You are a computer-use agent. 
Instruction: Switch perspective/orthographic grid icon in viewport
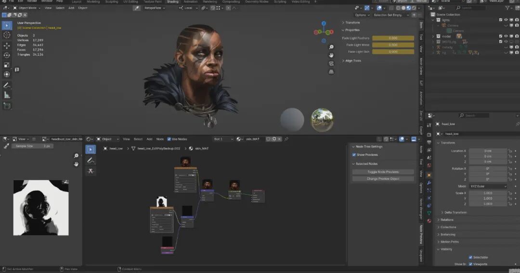pyautogui.click(x=331, y=72)
